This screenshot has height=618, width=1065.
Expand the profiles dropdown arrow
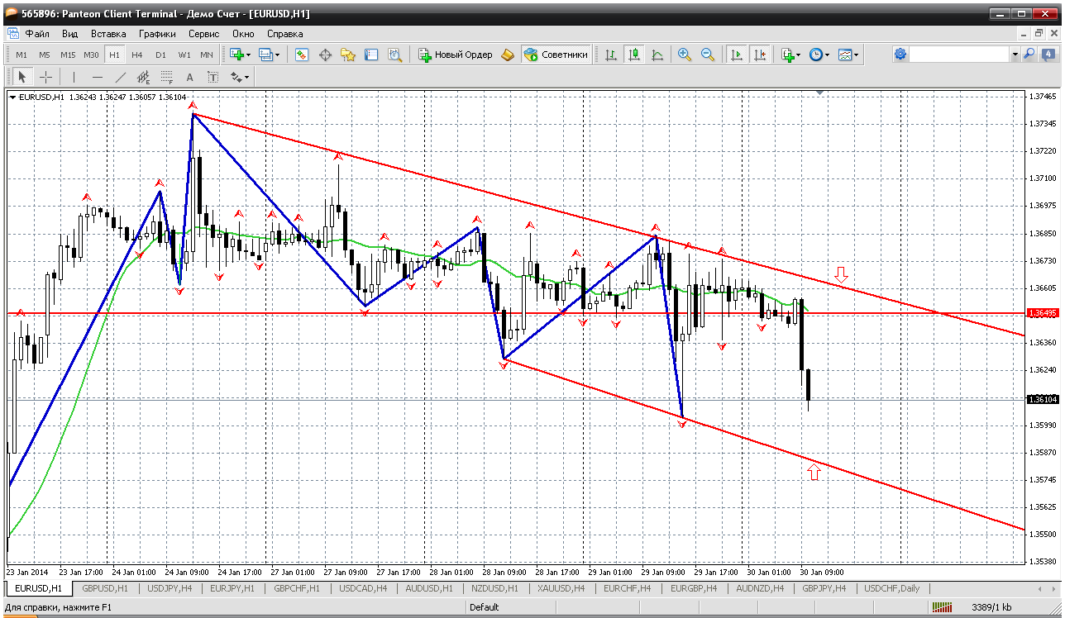tap(277, 55)
